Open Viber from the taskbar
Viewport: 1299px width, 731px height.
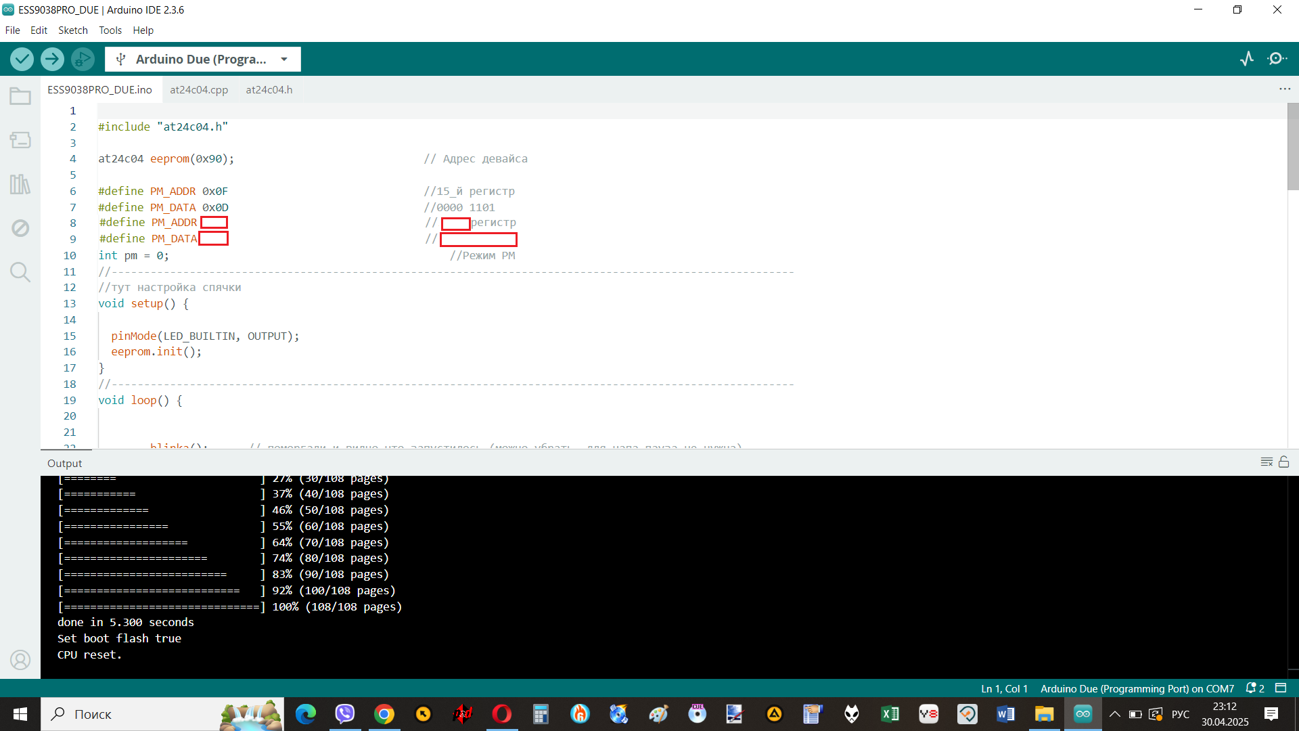pyautogui.click(x=345, y=714)
